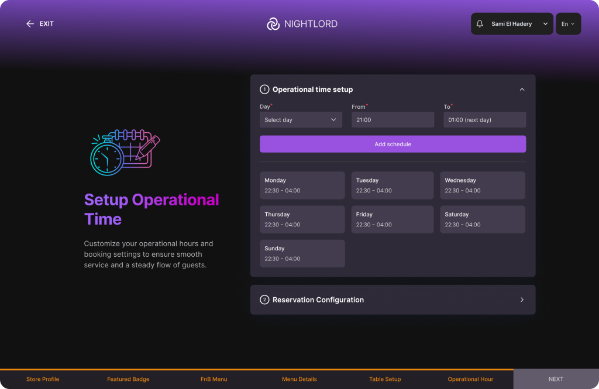This screenshot has width=599, height=389.
Task: Go to the Table Setup step
Action: tap(385, 379)
